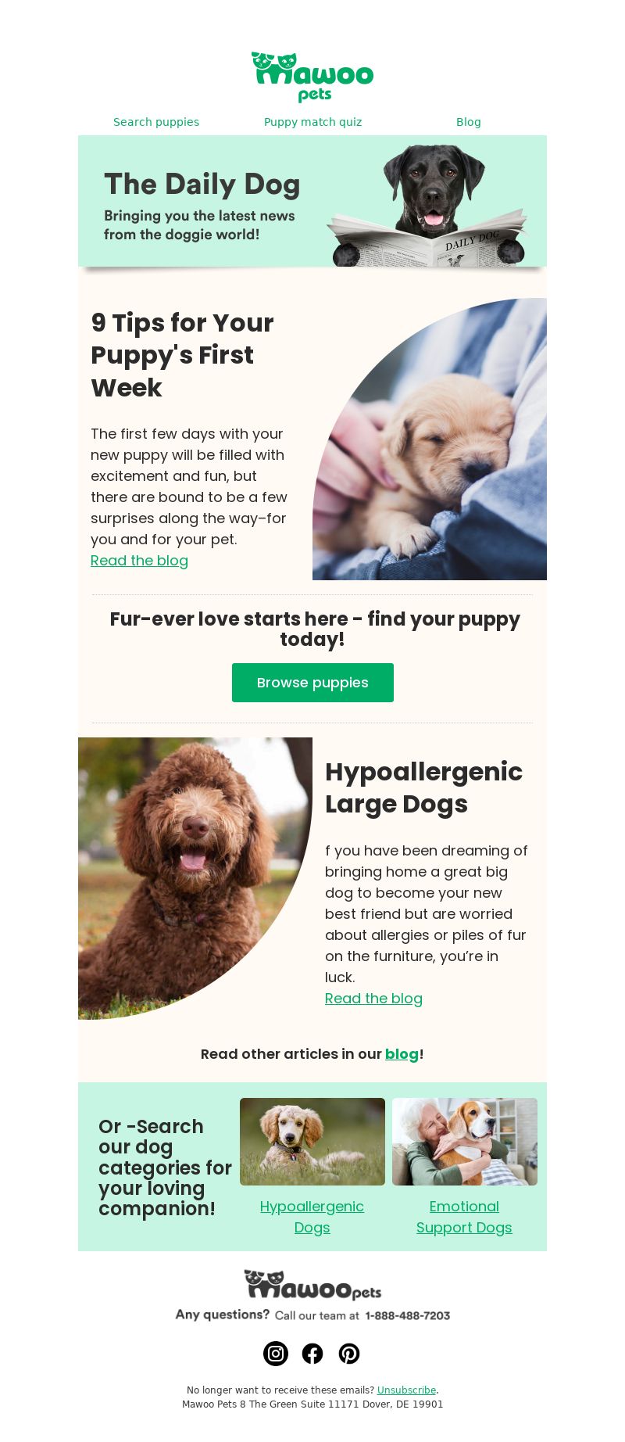The width and height of the screenshot is (625, 1442).
Task: Click Read the blog under Hypoallergenic Large Dogs
Action: 373,999
